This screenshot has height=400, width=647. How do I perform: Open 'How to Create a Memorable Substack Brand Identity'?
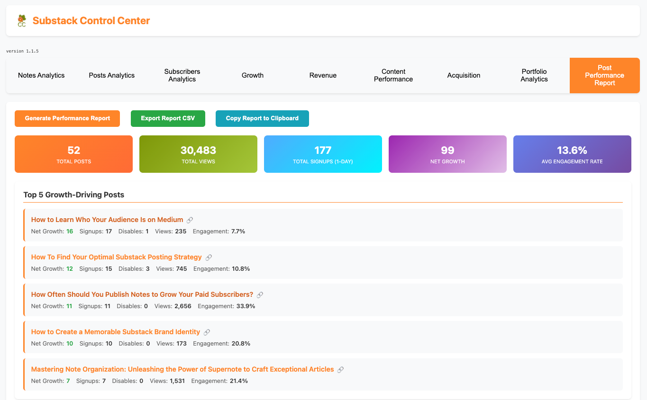pos(116,332)
